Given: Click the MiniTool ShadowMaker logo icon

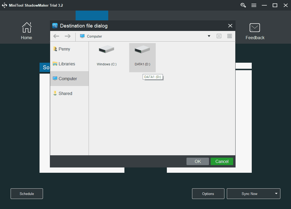Looking at the screenshot, I should point(5,5).
